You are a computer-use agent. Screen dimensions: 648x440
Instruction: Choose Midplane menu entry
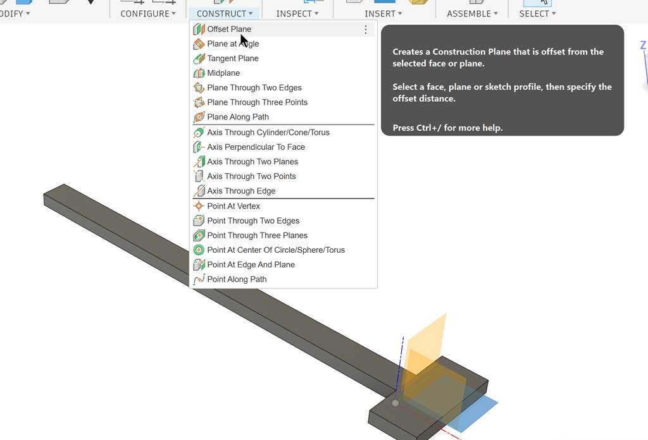pos(283,73)
